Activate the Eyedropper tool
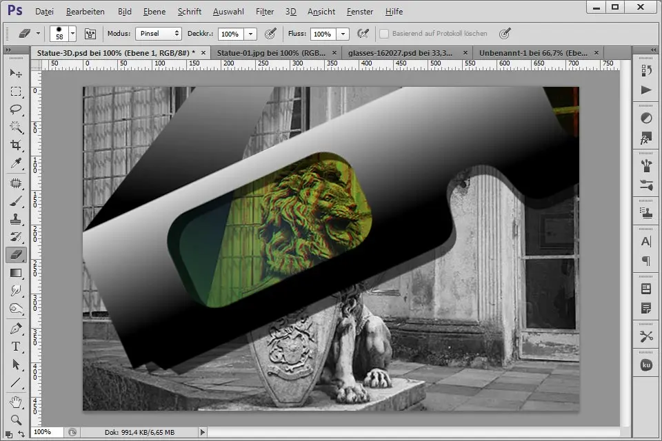The height and width of the screenshot is (441, 662). (15, 163)
